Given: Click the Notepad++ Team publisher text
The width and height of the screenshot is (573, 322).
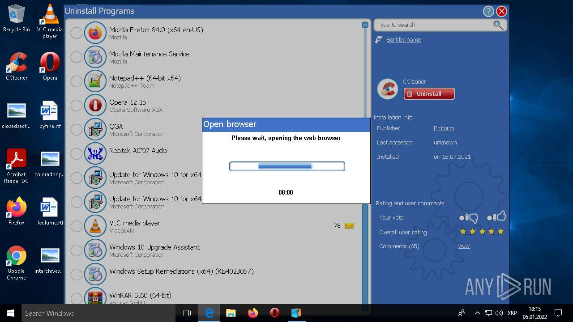Looking at the screenshot, I should pyautogui.click(x=132, y=86).
